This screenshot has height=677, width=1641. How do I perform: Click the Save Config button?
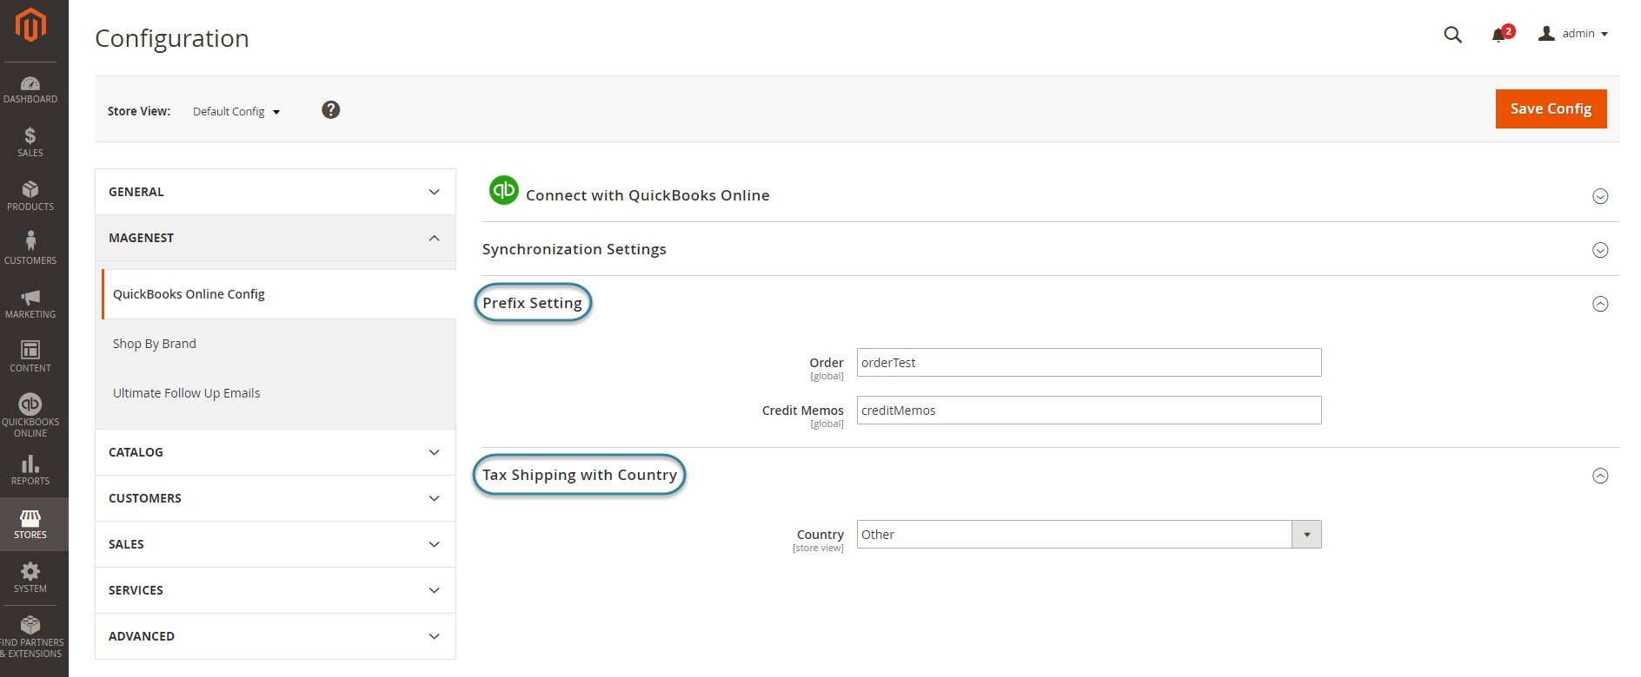tap(1551, 108)
